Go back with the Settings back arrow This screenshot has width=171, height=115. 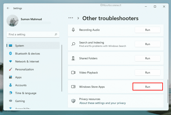coord(8,8)
